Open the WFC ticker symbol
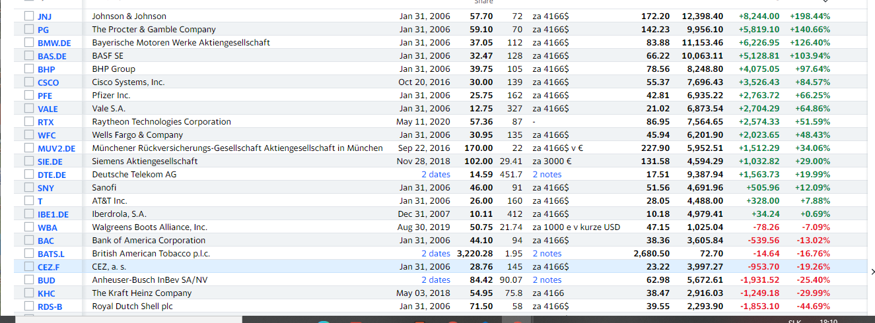This screenshot has width=875, height=323. [47, 135]
